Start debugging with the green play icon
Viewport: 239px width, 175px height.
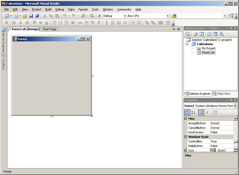pyautogui.click(x=100, y=16)
